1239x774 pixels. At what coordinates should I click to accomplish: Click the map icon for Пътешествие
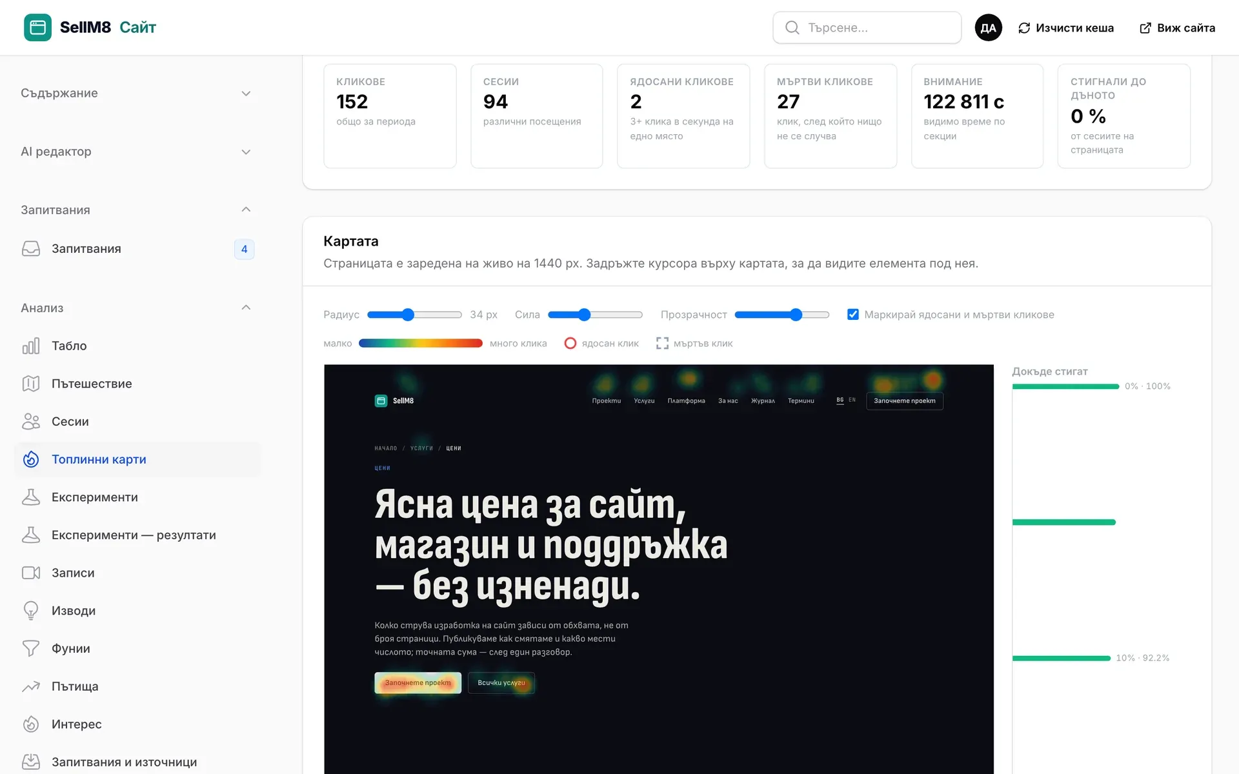point(31,384)
